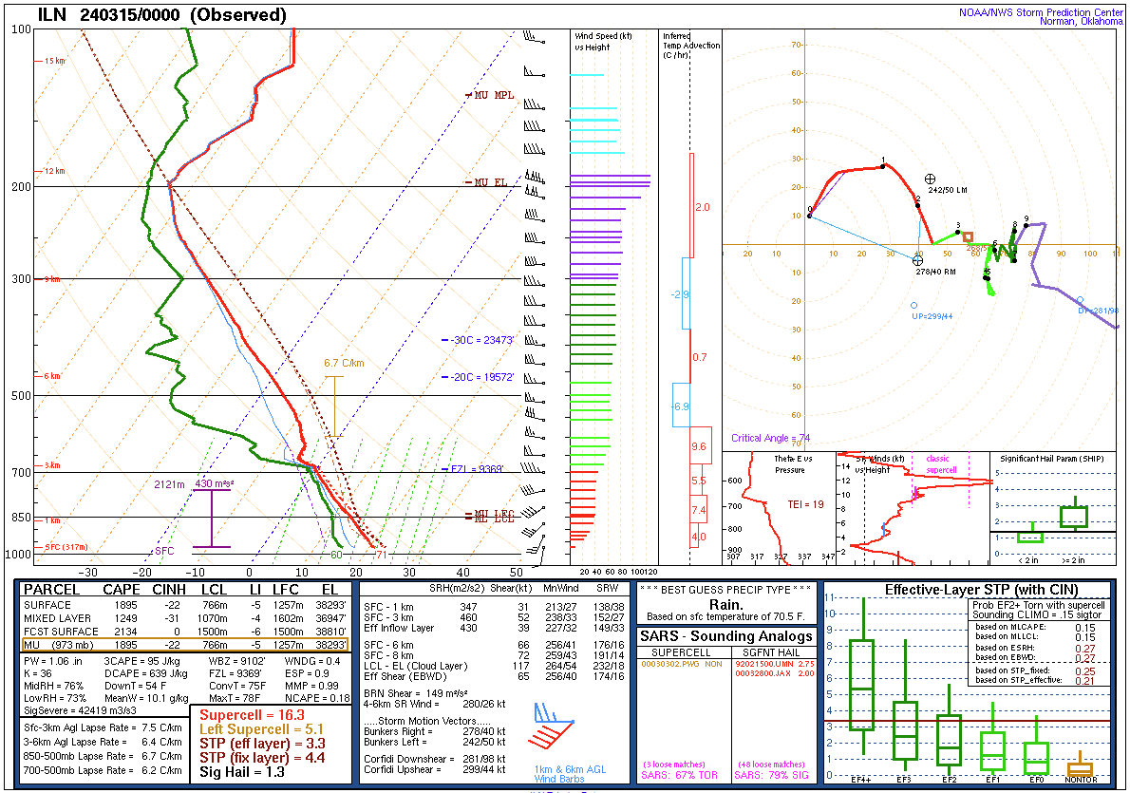This screenshot has height=793, width=1130.
Task: Click the 'SARS: 67% TOR' summary
Action: pyautogui.click(x=679, y=776)
